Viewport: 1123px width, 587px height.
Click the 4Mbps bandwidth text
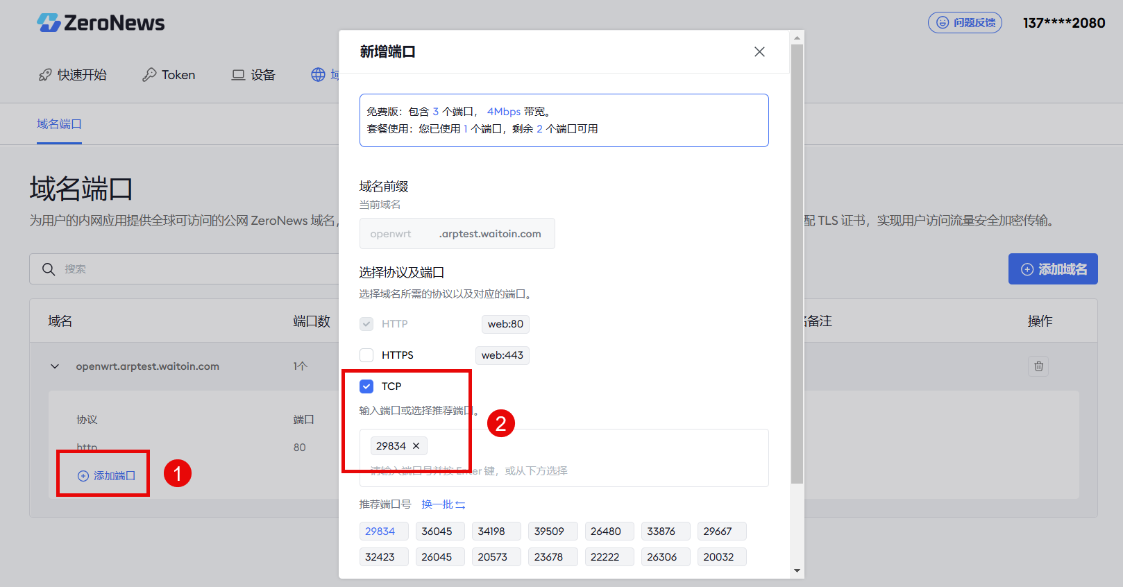coord(503,112)
